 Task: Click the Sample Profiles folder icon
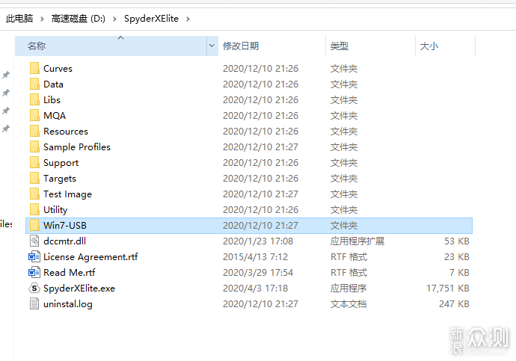click(x=34, y=147)
